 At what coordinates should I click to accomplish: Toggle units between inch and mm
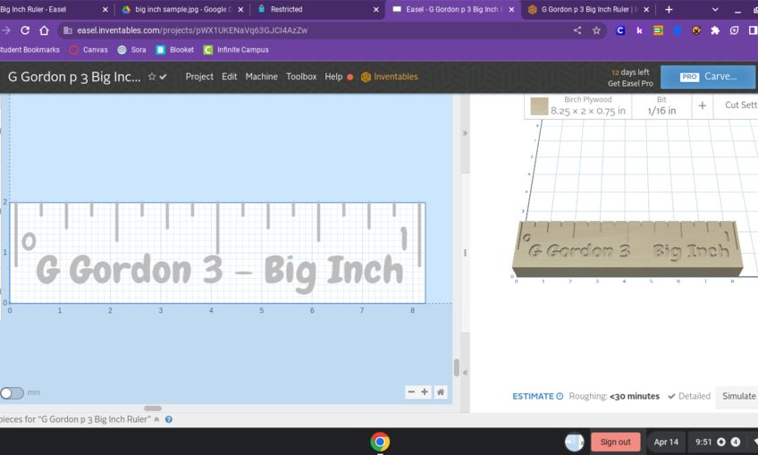point(13,393)
